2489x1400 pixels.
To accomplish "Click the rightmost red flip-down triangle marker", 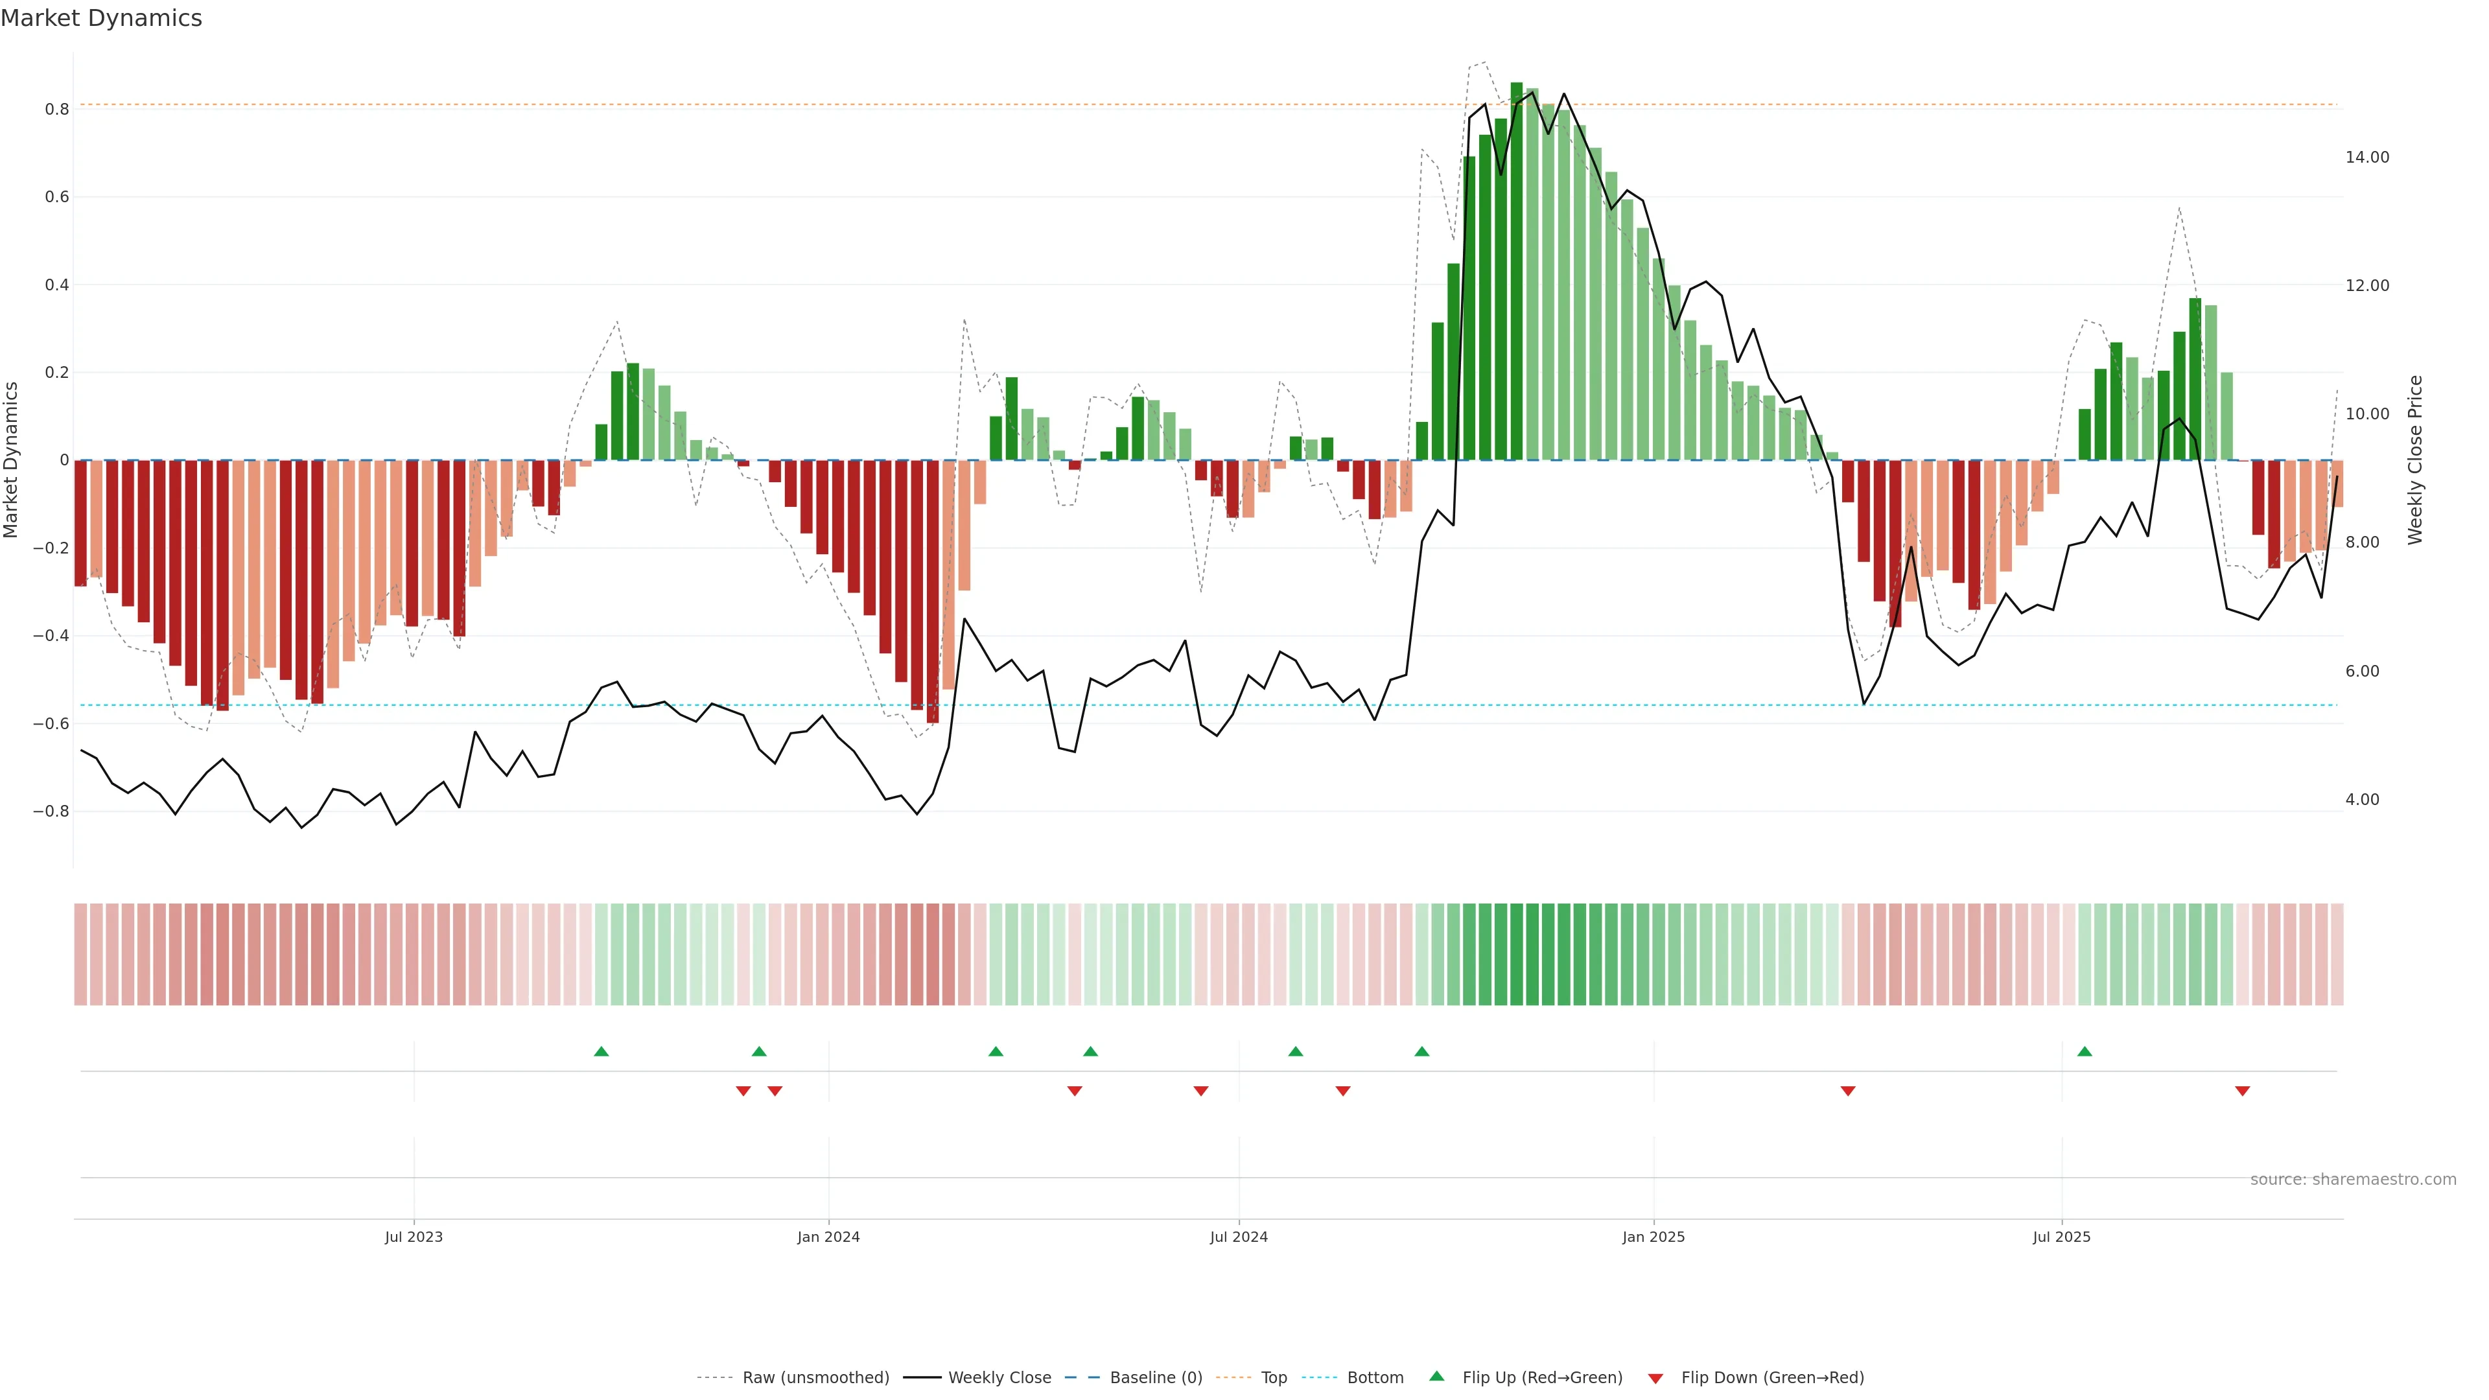I will tap(2243, 1091).
